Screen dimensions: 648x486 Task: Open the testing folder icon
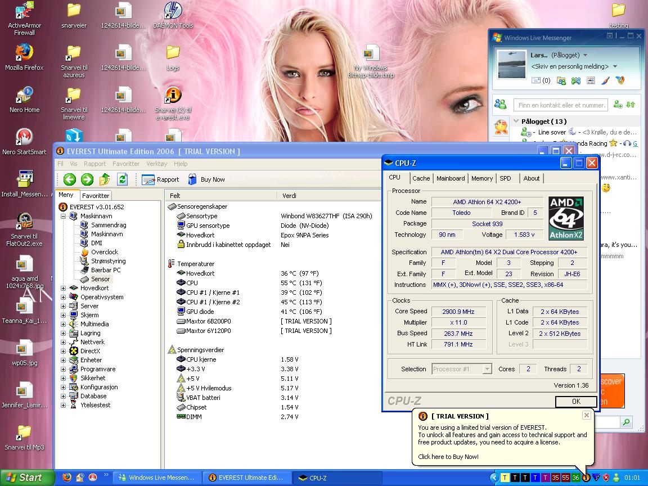(x=618, y=15)
